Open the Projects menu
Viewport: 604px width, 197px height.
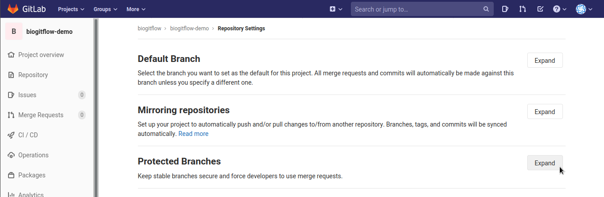[x=71, y=9]
